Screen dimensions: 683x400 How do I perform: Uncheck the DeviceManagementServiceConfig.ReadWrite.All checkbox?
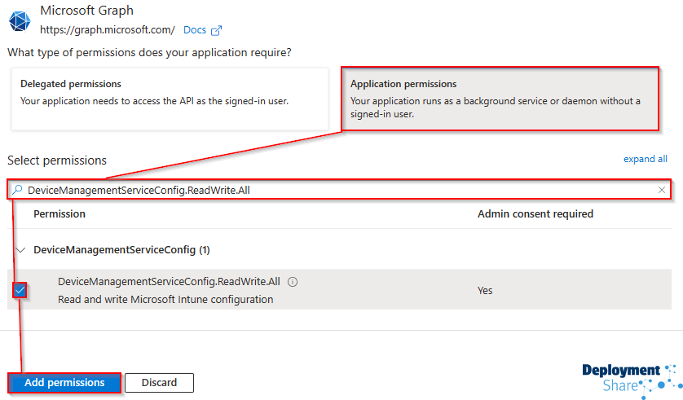point(20,290)
